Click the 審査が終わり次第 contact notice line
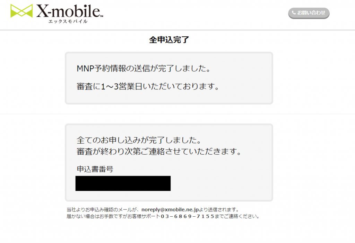The image size is (355, 243). point(159,151)
